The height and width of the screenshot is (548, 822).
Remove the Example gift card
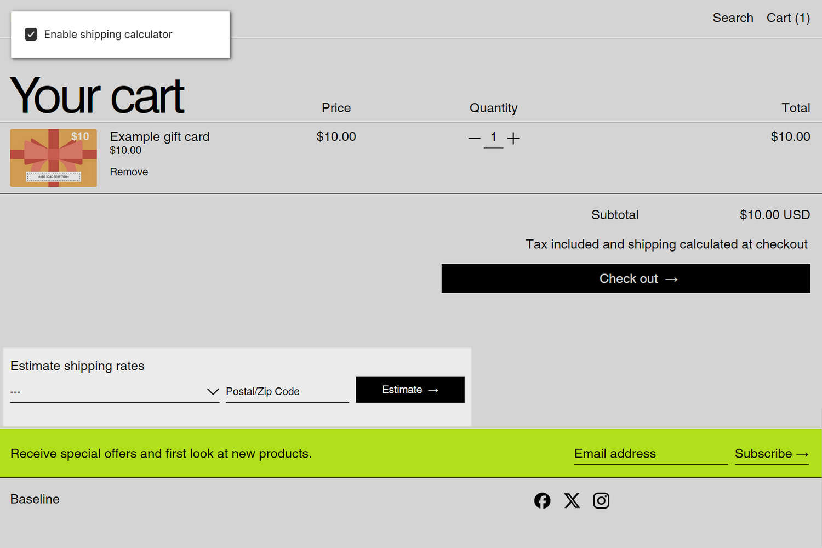coord(129,172)
